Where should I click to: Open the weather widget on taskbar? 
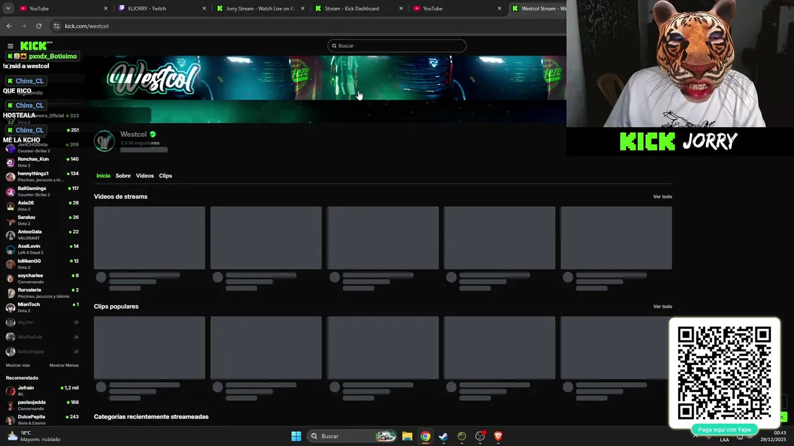34,436
